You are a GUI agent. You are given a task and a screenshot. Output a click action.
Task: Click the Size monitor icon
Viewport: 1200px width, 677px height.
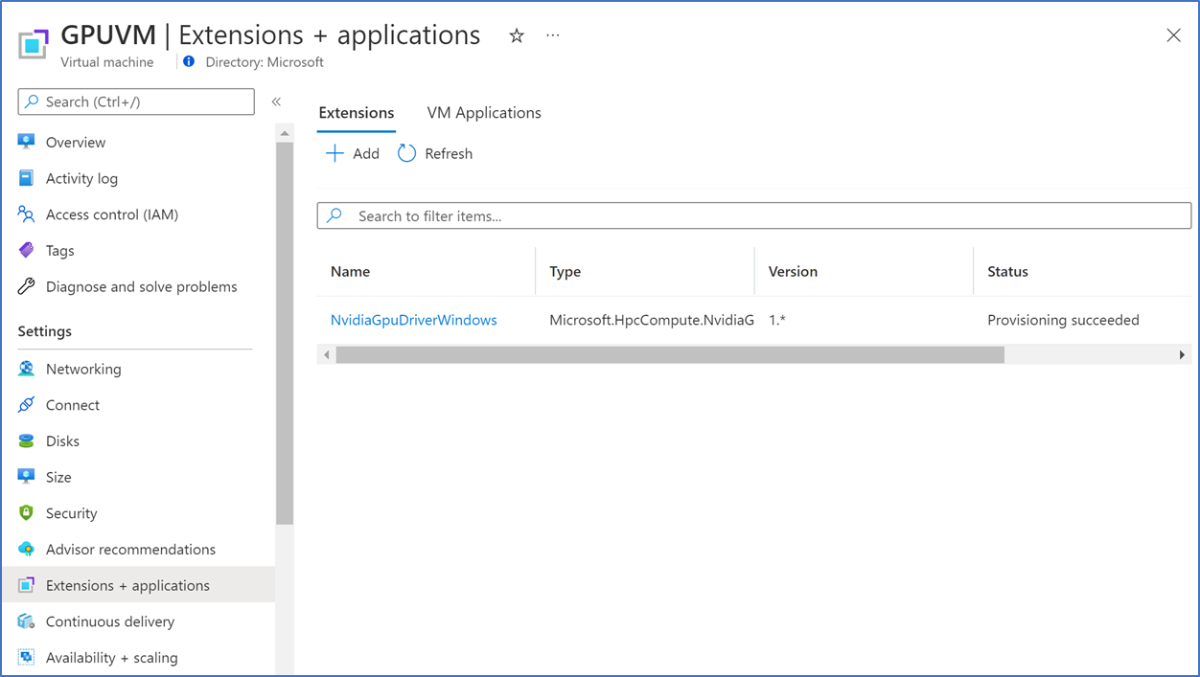[x=27, y=477]
